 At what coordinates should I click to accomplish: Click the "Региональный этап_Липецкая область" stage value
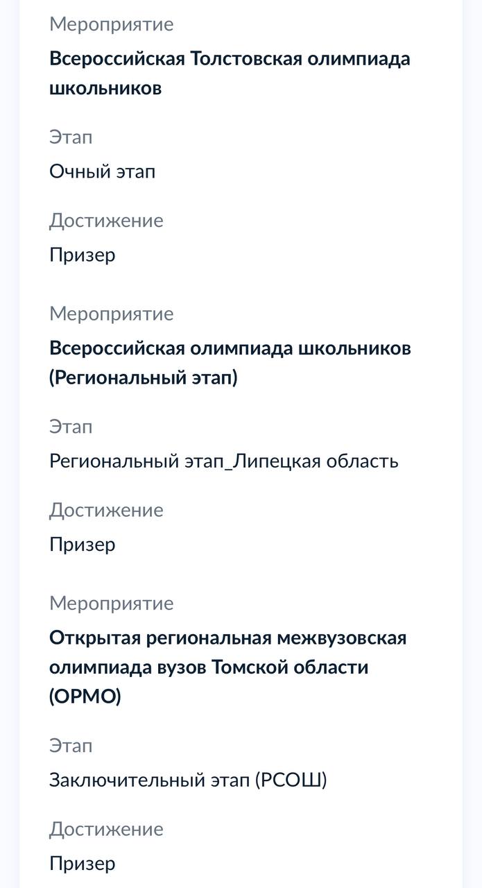point(223,461)
